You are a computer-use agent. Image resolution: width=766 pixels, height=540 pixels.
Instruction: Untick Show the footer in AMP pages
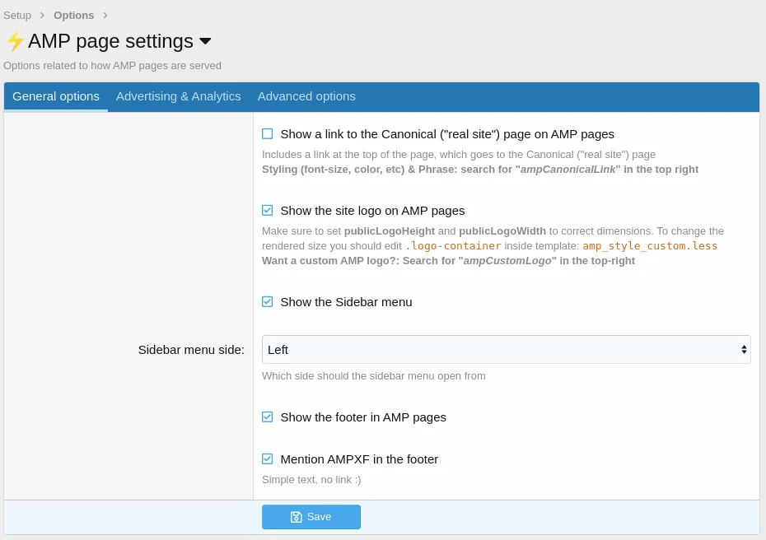point(268,417)
